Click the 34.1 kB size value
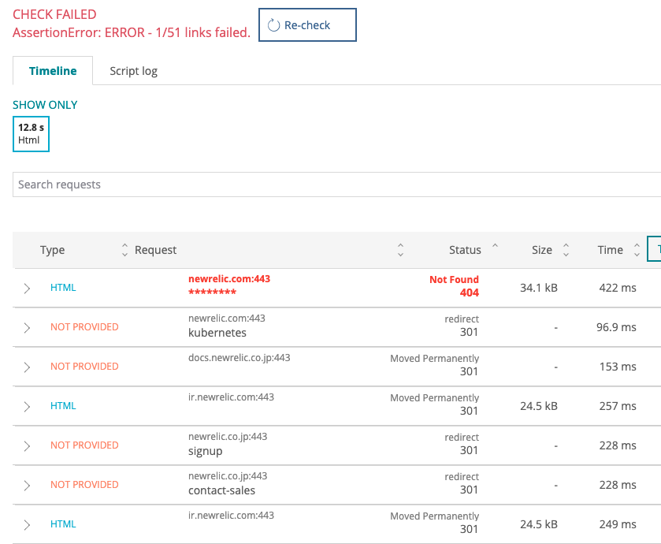The width and height of the screenshot is (661, 544). (x=539, y=288)
